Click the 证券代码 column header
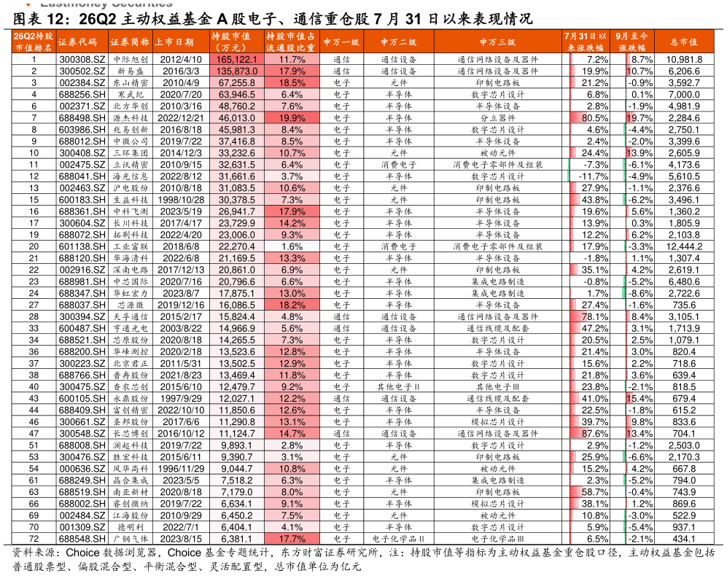 [x=77, y=42]
